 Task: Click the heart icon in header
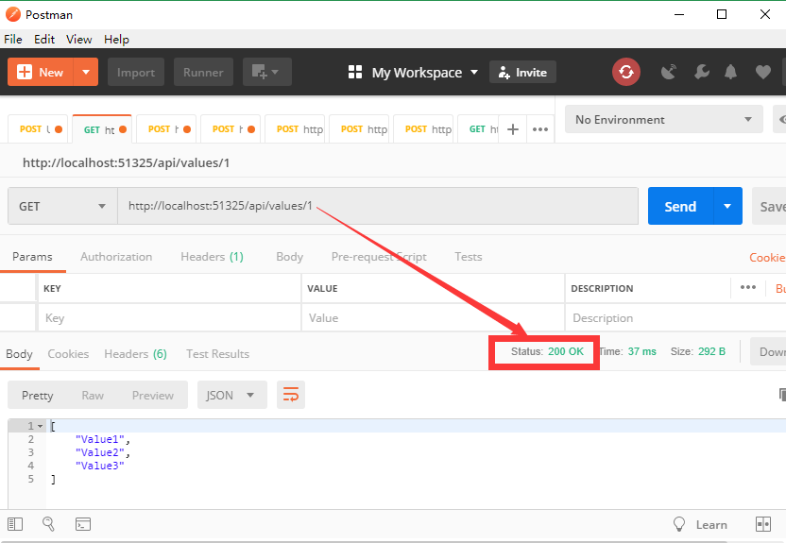point(763,72)
